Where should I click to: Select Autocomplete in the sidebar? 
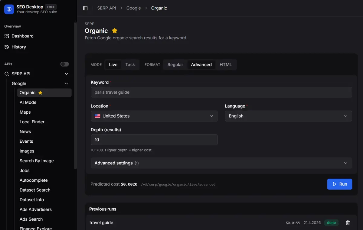point(44,180)
